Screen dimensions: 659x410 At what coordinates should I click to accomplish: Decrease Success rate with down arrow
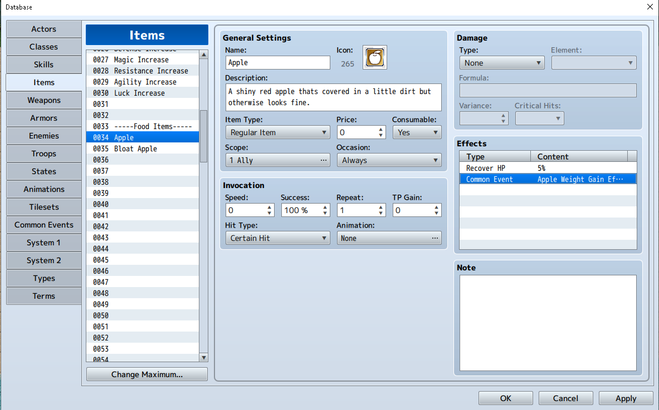click(x=325, y=213)
